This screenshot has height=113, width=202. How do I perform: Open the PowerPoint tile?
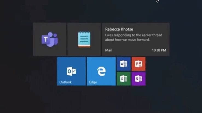tap(138, 64)
